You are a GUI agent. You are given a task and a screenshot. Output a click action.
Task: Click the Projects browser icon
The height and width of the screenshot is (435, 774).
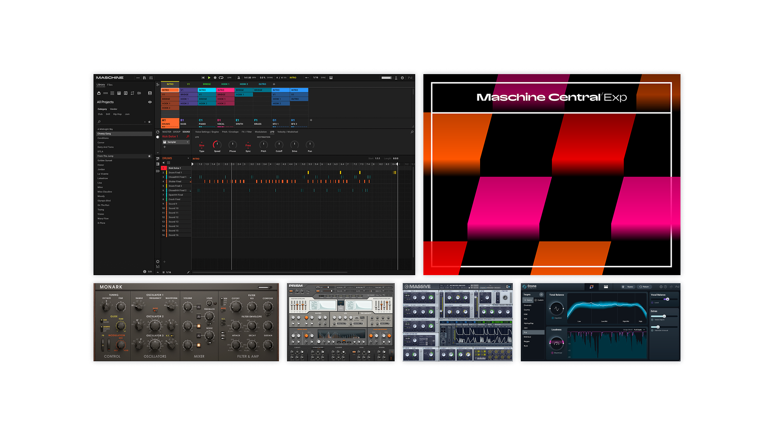pos(99,93)
